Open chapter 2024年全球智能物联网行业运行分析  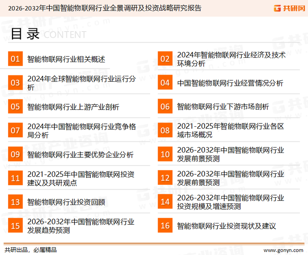[x=82, y=83]
